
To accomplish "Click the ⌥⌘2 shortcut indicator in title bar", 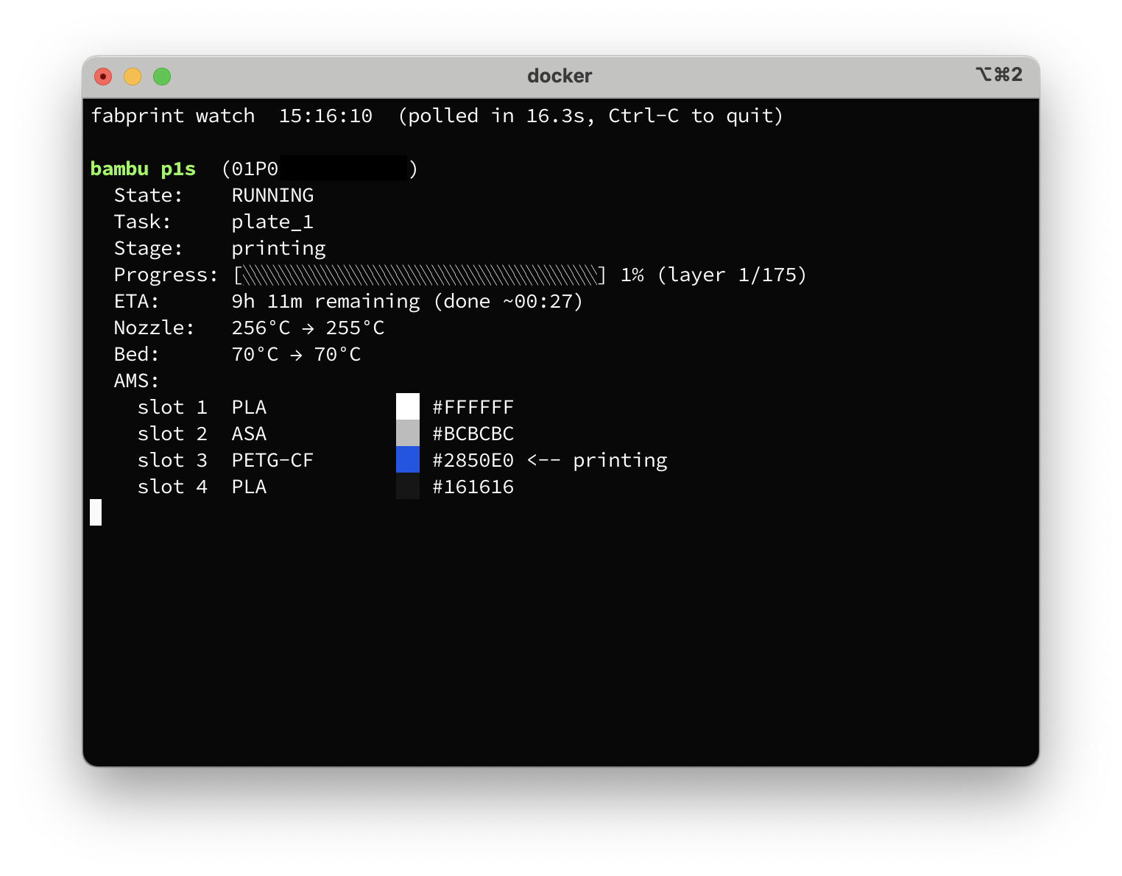I will click(999, 74).
